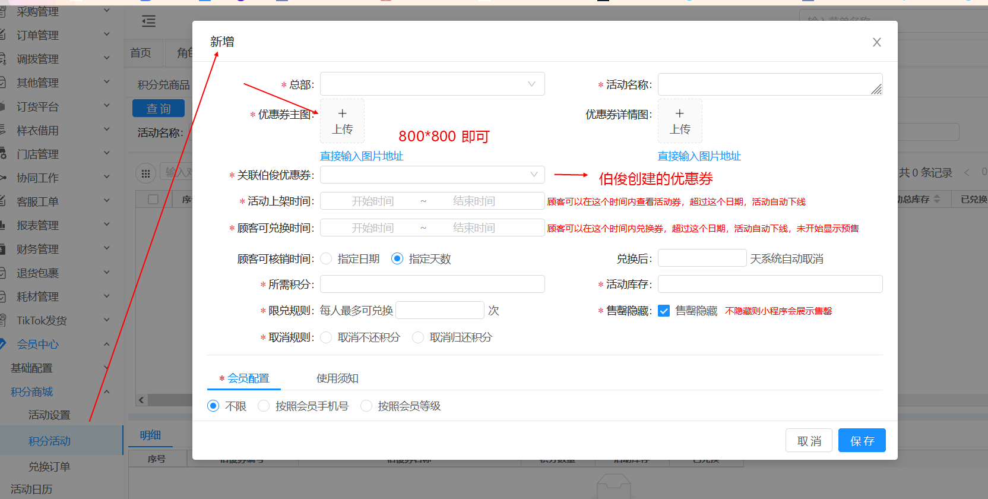
Task: Close the 新增 dialog with the X icon
Action: point(876,42)
